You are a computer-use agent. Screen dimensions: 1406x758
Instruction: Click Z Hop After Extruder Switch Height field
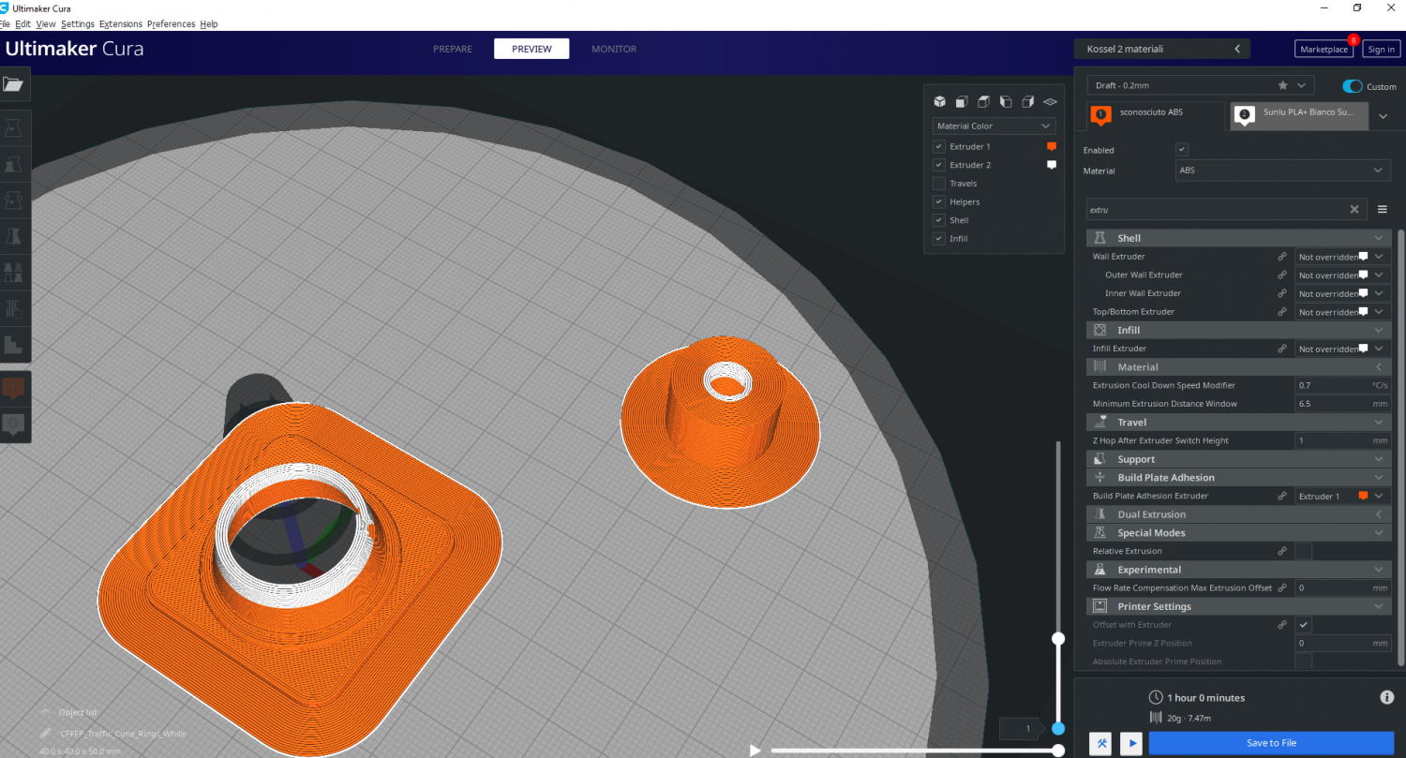pyautogui.click(x=1342, y=440)
